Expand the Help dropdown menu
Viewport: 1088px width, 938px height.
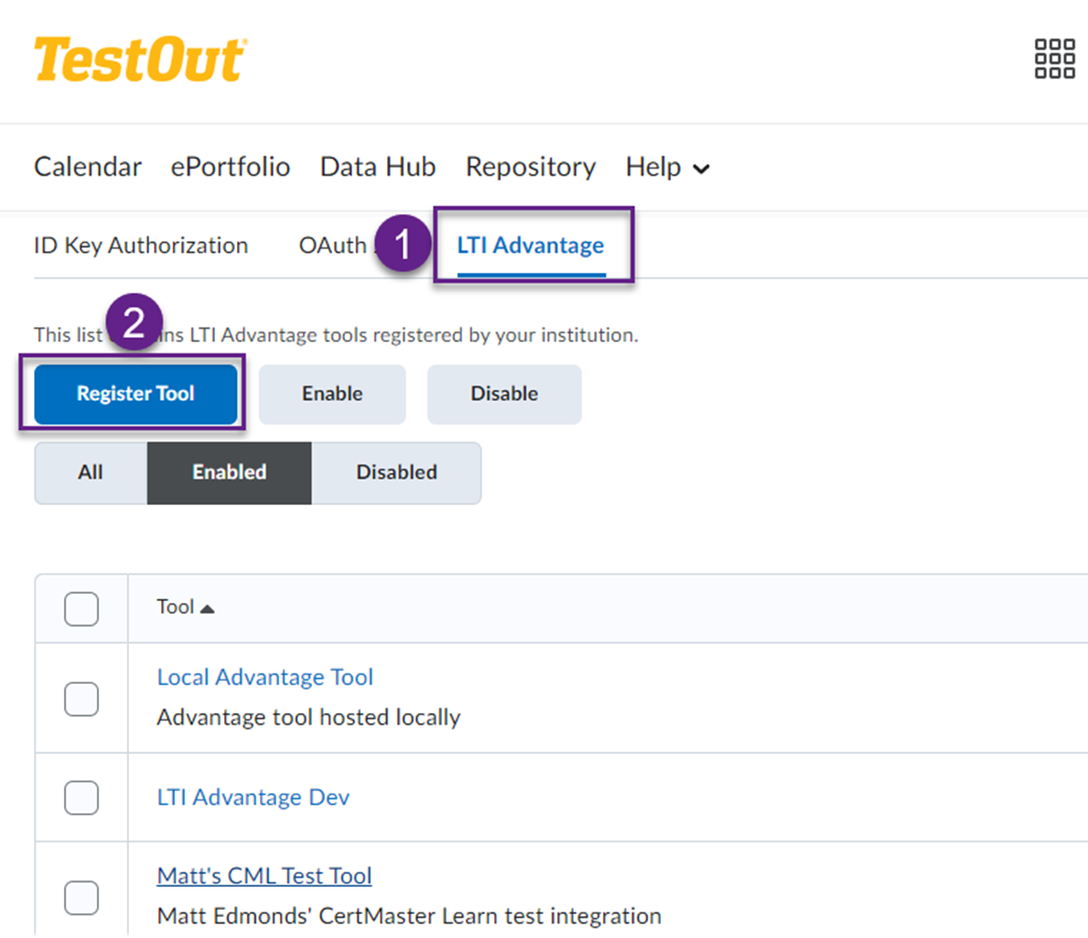pyautogui.click(x=667, y=167)
